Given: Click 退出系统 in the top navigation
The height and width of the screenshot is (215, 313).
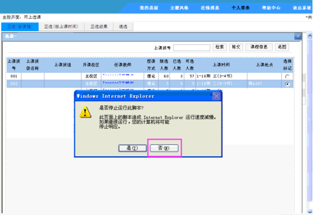Looking at the screenshot, I should pos(302,8).
